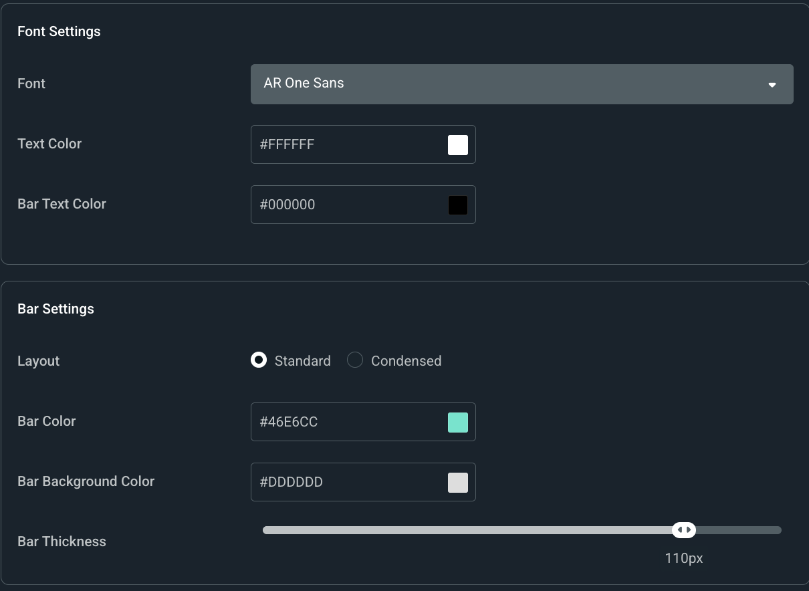Image resolution: width=809 pixels, height=591 pixels.
Task: Click the Bar Thickness label
Action: (x=62, y=542)
